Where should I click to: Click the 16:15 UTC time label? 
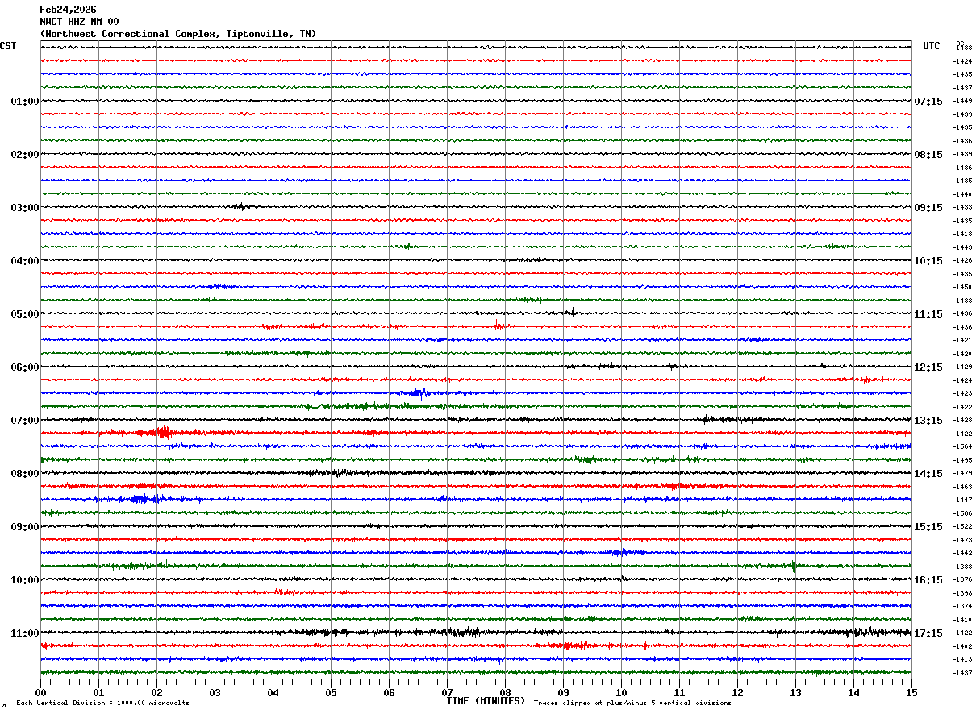click(x=928, y=580)
